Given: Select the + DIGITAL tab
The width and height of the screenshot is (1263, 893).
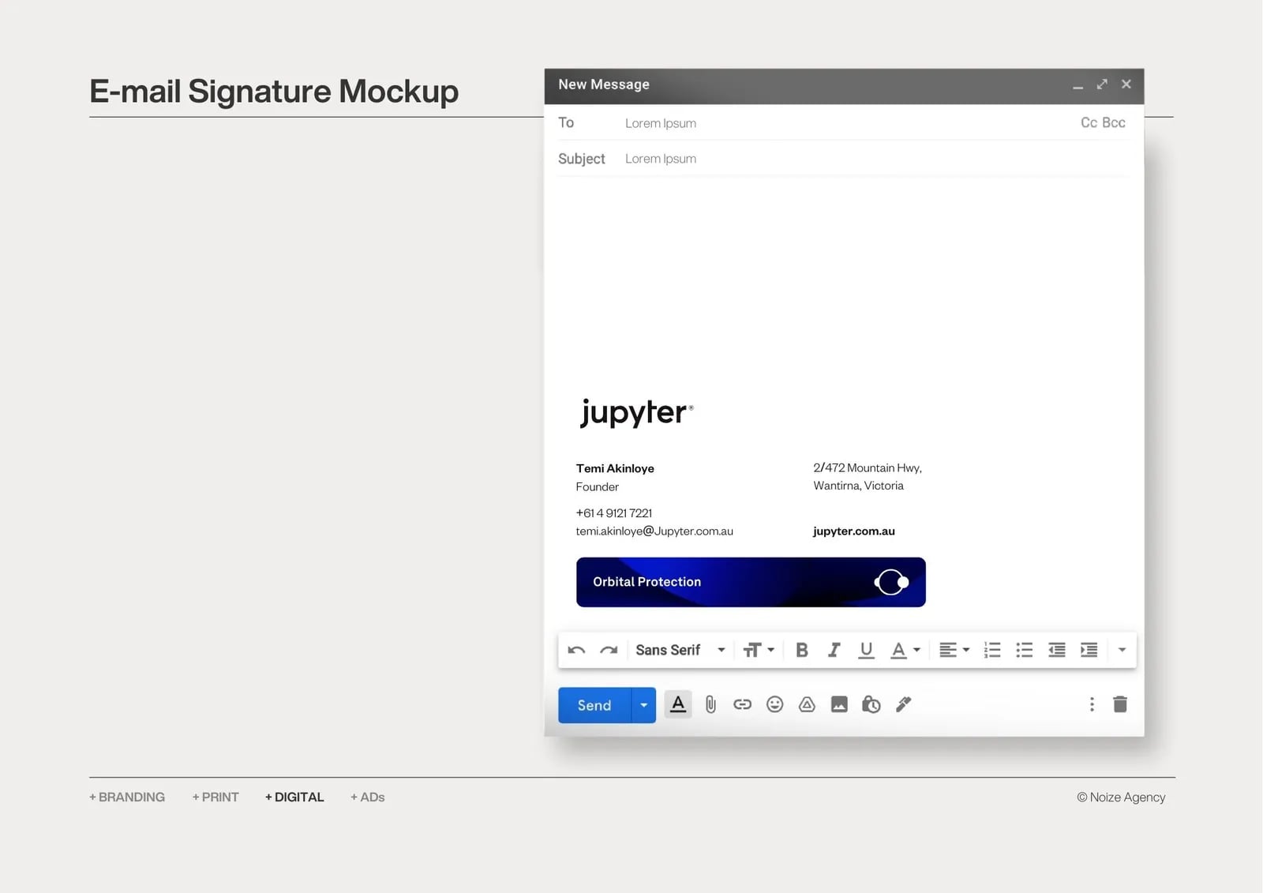Looking at the screenshot, I should pyautogui.click(x=294, y=797).
